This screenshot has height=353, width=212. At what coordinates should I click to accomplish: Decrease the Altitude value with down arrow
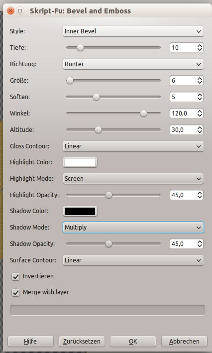tap(200, 132)
